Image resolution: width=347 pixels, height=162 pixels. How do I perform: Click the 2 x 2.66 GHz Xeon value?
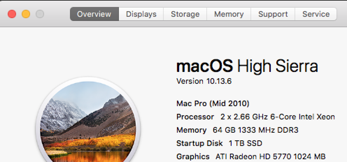pyautogui.click(x=278, y=117)
